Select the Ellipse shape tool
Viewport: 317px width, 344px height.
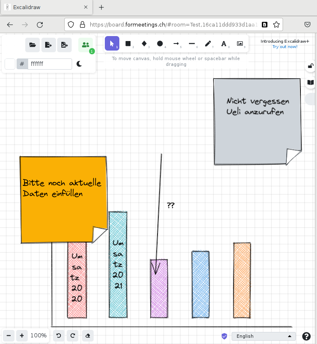tap(160, 44)
